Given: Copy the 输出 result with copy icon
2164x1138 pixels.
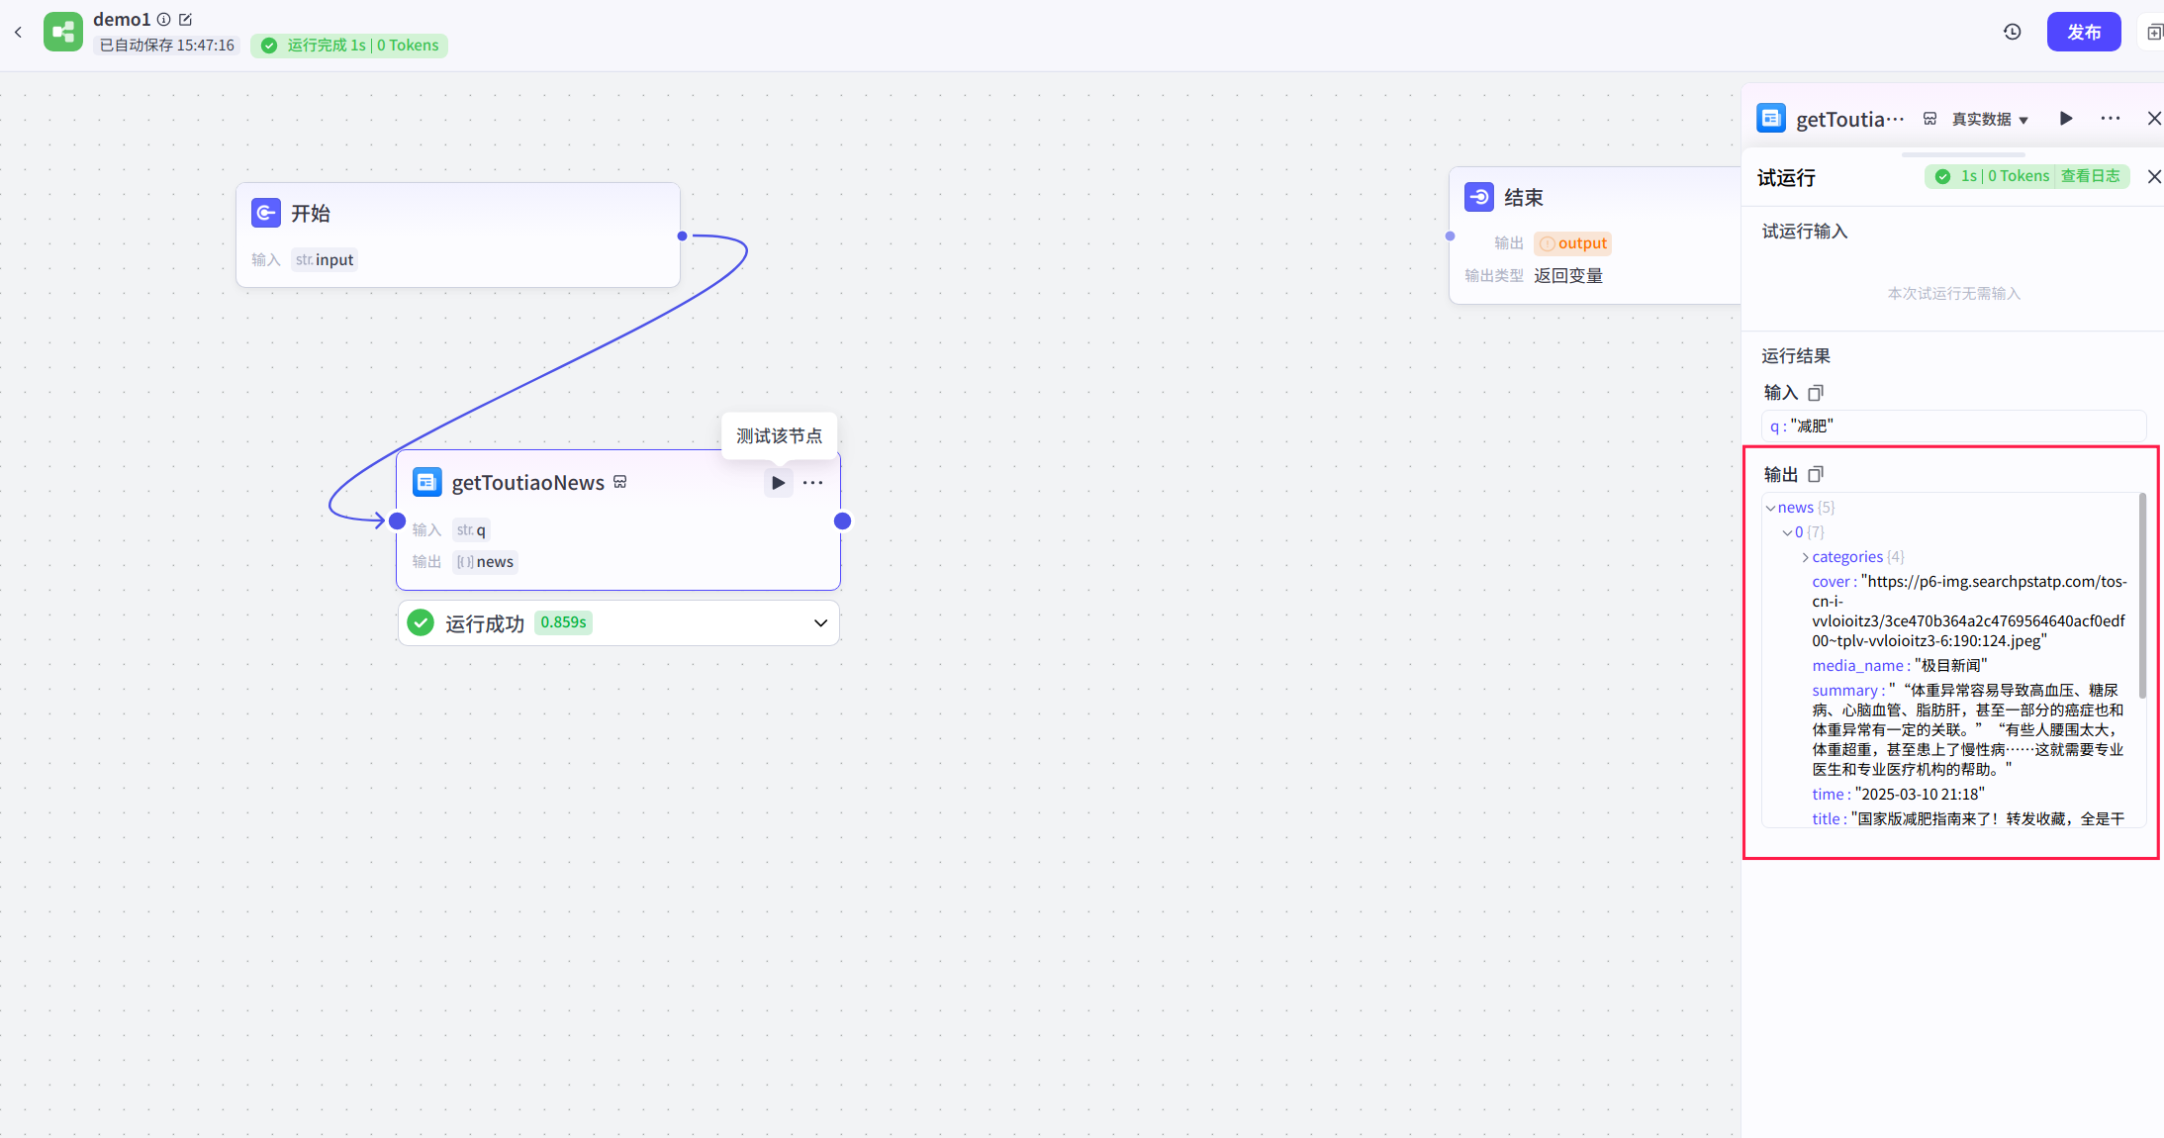Looking at the screenshot, I should point(1815,474).
